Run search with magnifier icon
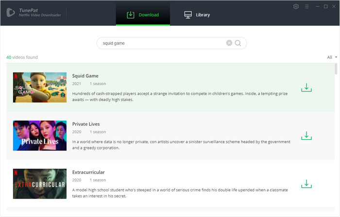 (238, 43)
